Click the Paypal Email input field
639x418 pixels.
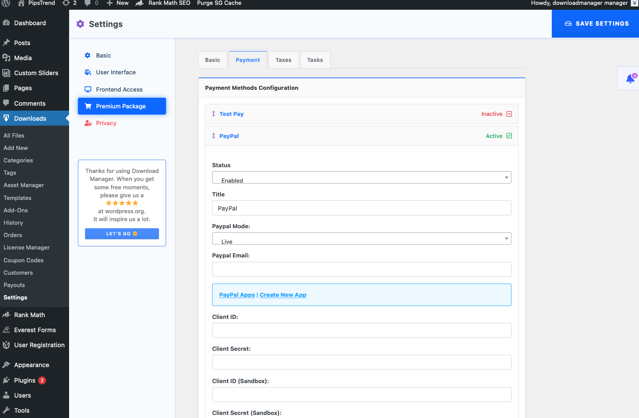coord(362,269)
